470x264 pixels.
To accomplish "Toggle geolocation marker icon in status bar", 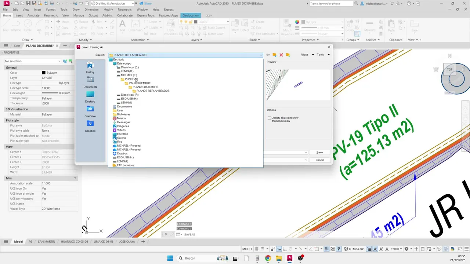I will (339, 249).
